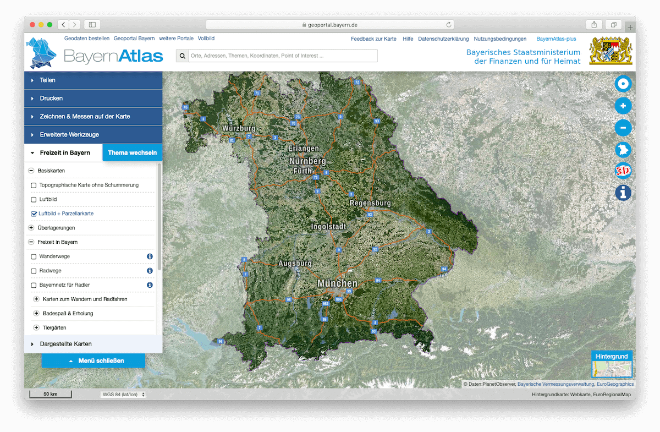Click the Bavaria full-extent map icon
The image size is (660, 432).
coord(623,150)
